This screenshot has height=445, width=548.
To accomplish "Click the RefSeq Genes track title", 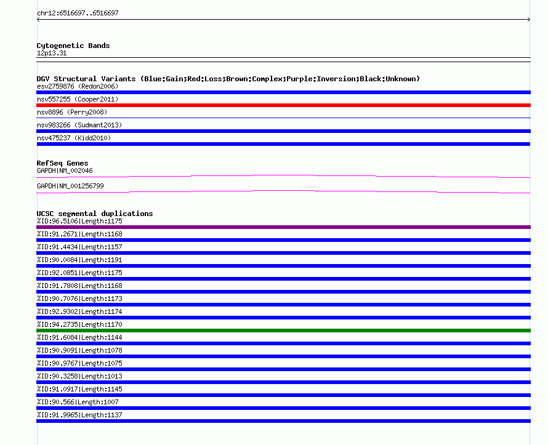I will click(62, 163).
